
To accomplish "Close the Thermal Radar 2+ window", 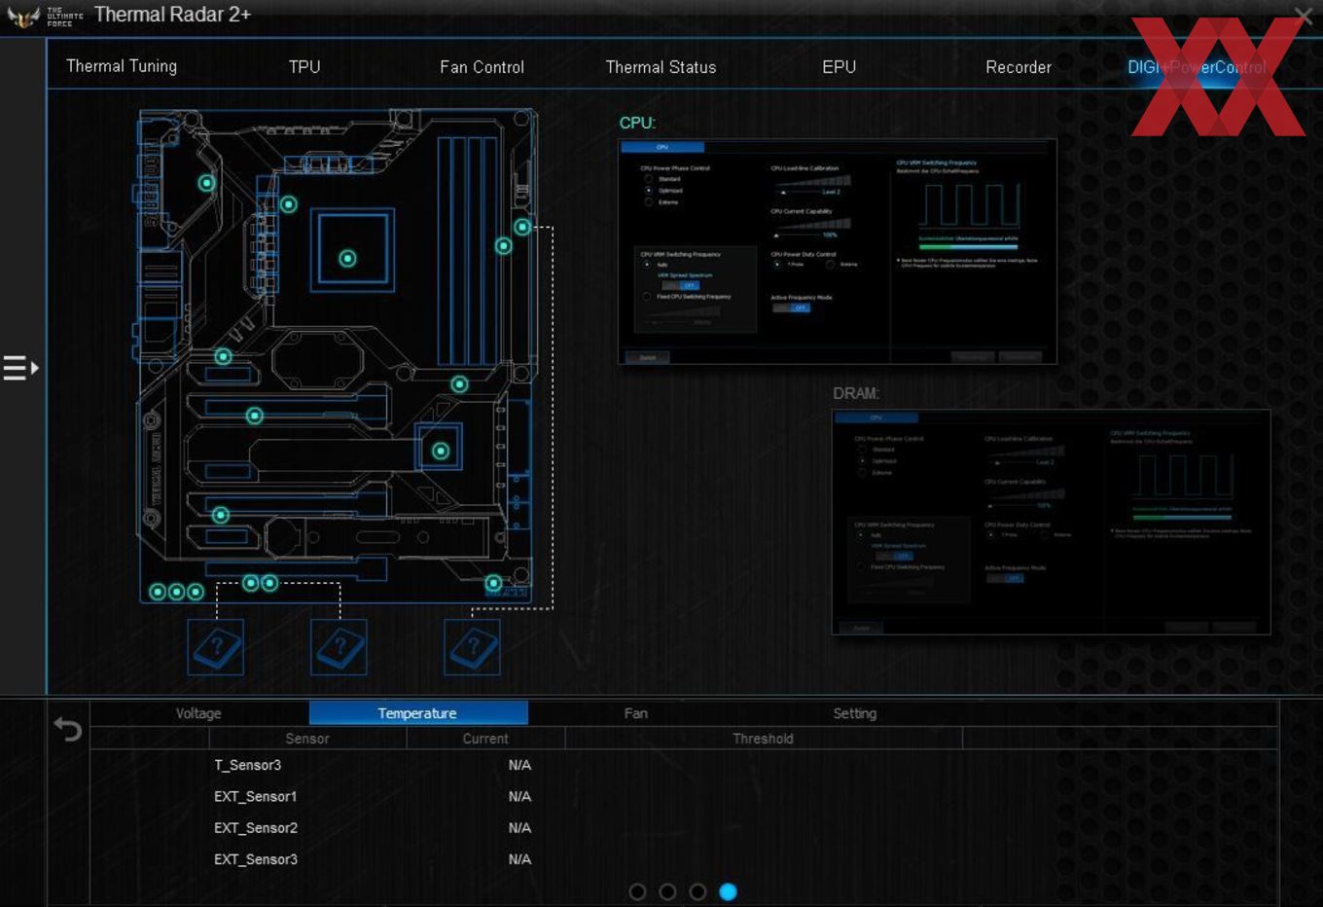I will pos(1304,15).
